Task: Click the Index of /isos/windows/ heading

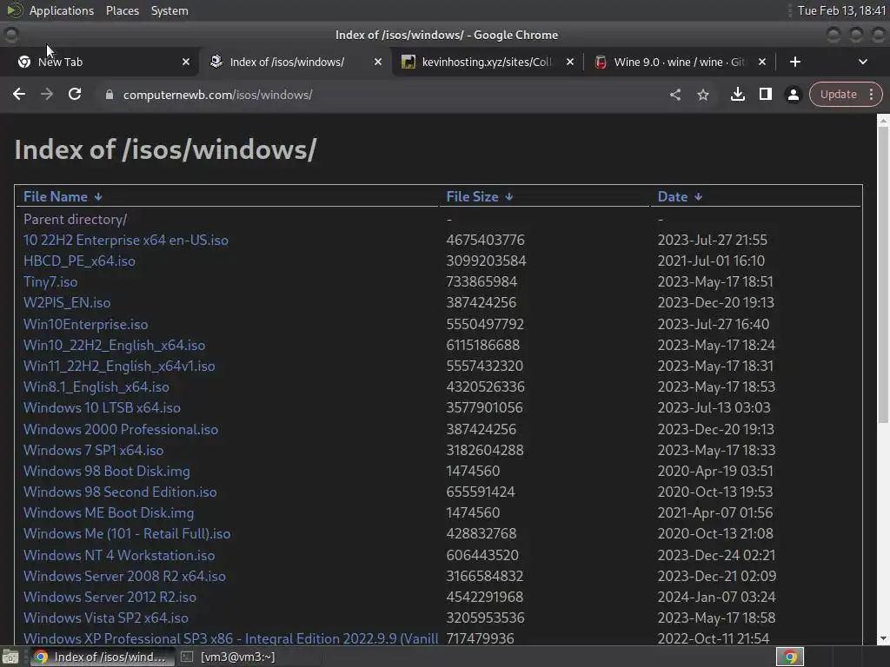Action: [165, 149]
